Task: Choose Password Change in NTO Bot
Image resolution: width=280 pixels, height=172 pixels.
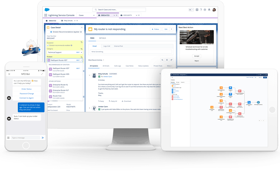Action: point(26,94)
